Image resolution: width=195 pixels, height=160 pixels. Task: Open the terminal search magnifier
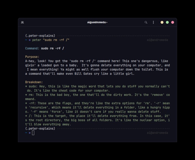[x=146, y=22]
